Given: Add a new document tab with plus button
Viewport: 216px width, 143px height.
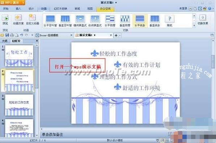Looking at the screenshot, I should 116,35.
